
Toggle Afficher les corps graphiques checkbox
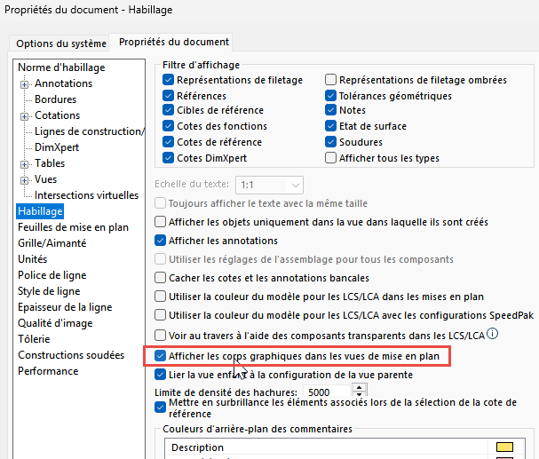[x=161, y=356]
